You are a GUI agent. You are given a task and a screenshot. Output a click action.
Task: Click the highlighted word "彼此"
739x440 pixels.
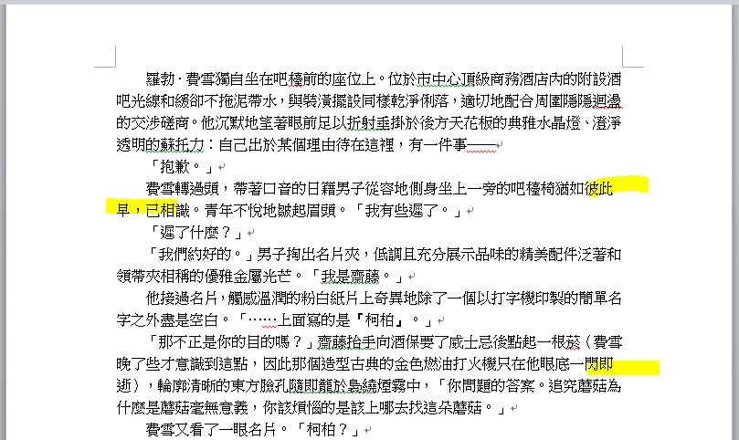tap(598, 188)
